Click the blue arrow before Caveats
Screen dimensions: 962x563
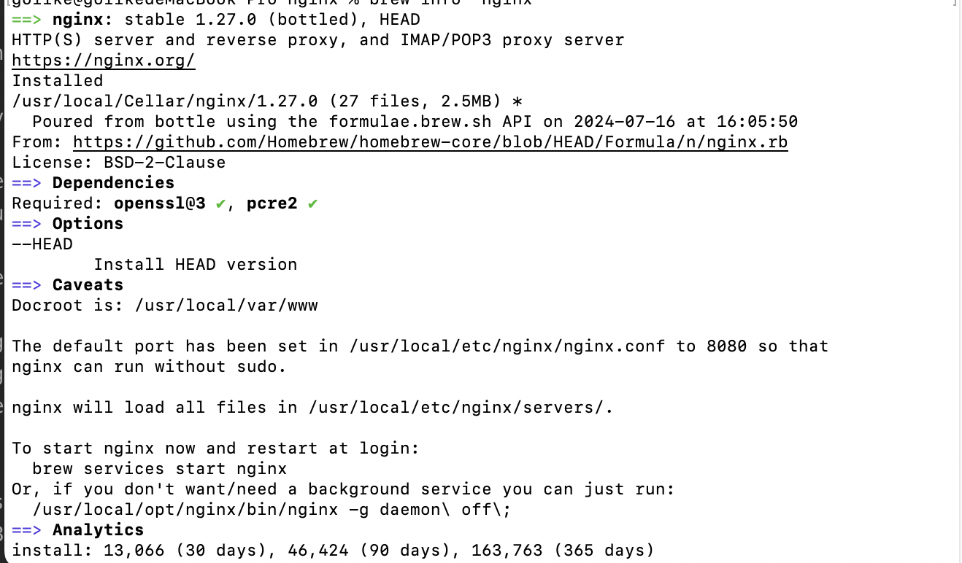click(x=27, y=285)
